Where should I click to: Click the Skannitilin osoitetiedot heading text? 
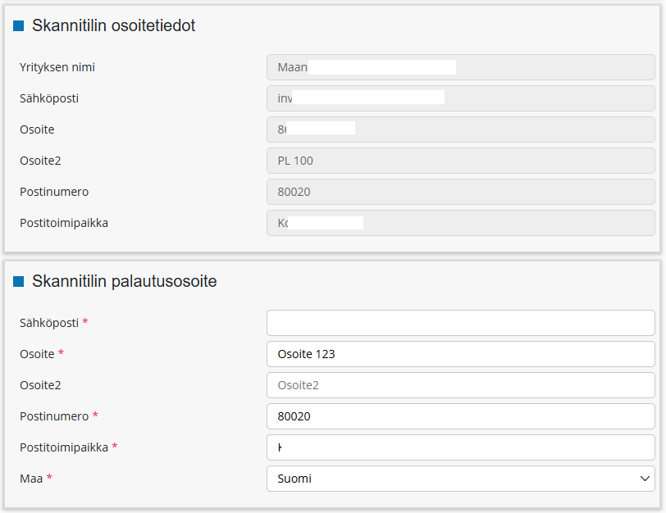coord(113,26)
